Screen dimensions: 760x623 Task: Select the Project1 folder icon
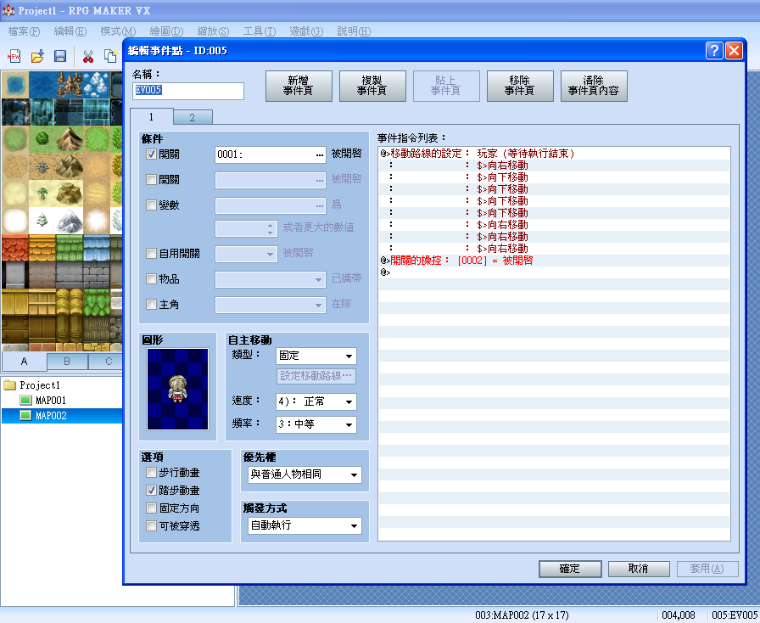9,385
